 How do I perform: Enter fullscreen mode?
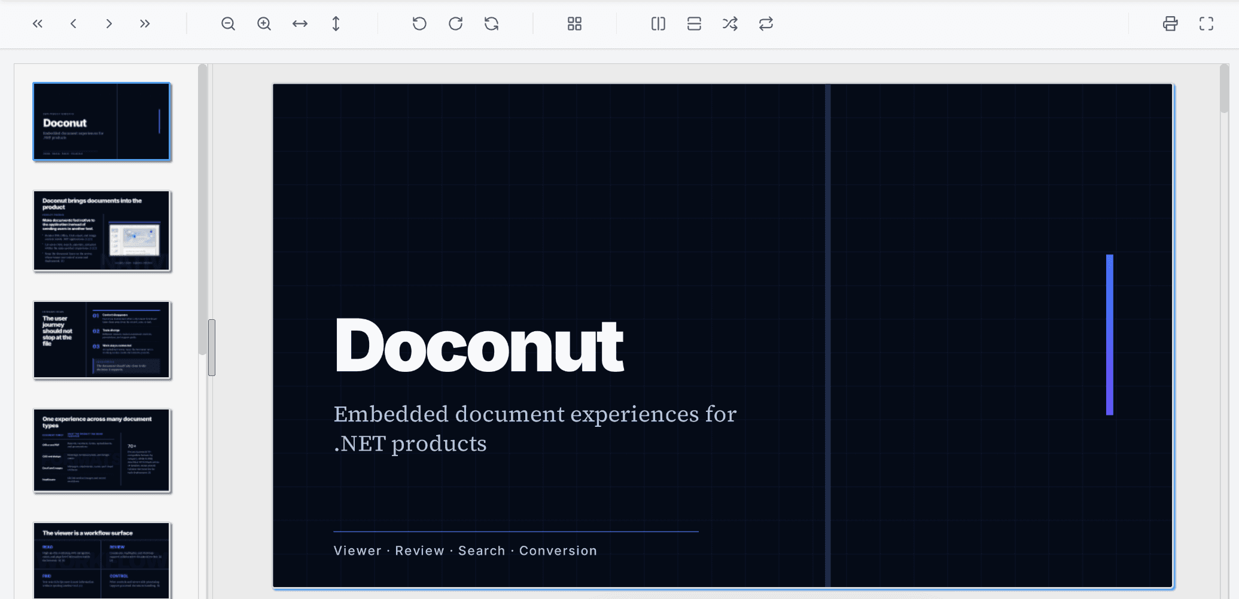1206,24
